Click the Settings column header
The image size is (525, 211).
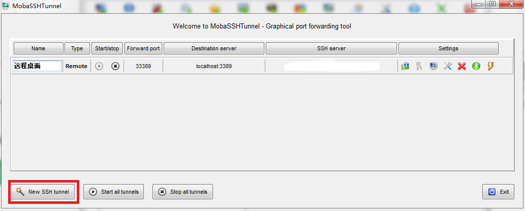[x=448, y=48]
